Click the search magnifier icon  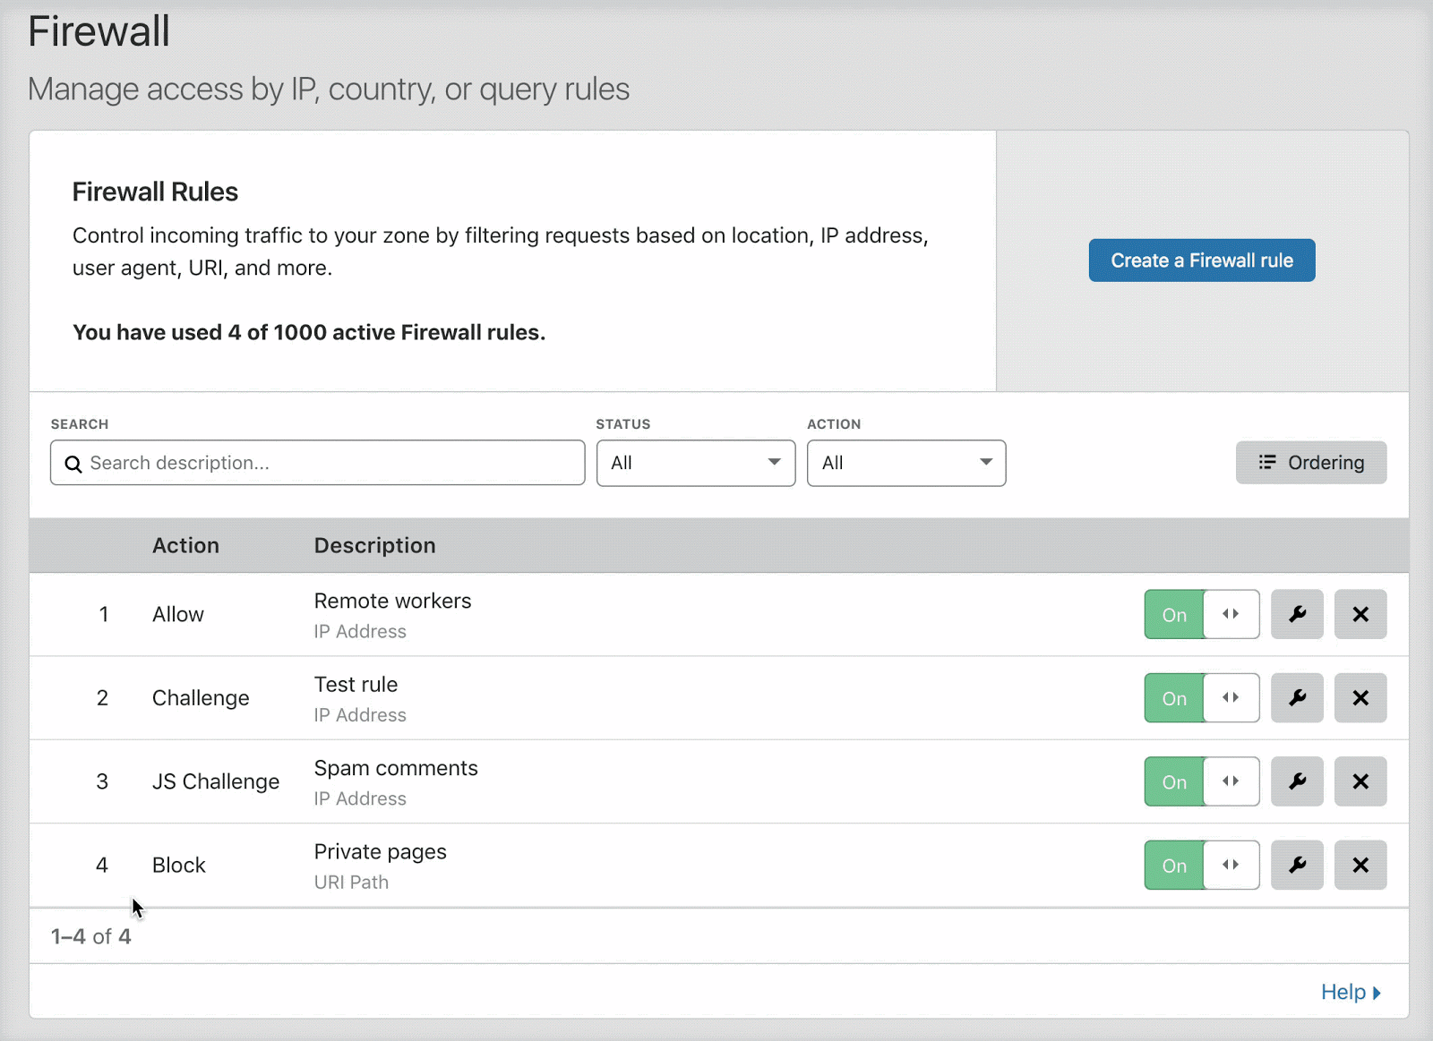click(x=73, y=464)
